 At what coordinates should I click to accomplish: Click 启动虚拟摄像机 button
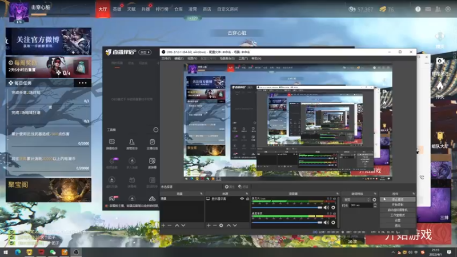click(398, 210)
